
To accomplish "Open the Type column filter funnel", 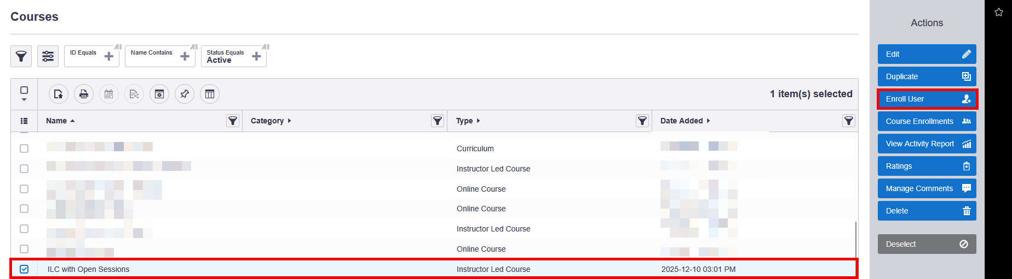I will click(642, 121).
